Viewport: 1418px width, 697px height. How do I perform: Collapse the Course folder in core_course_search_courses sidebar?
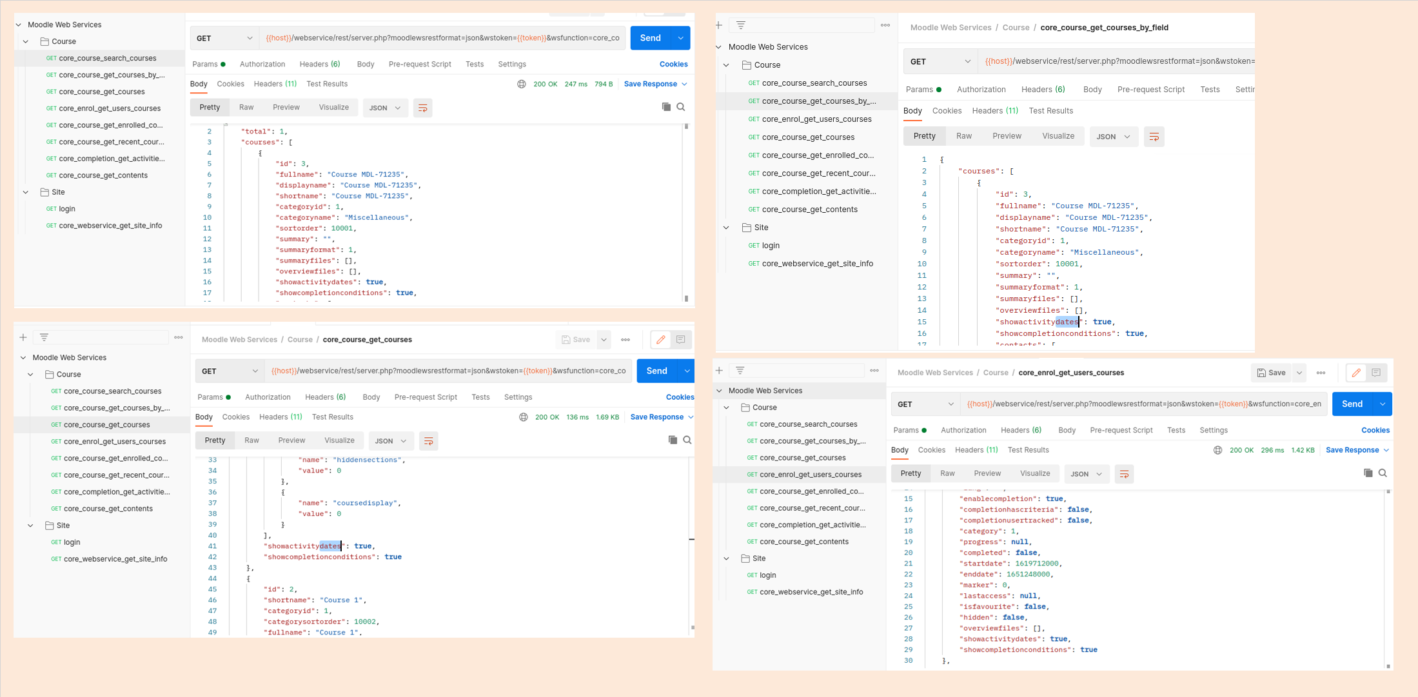(26, 41)
